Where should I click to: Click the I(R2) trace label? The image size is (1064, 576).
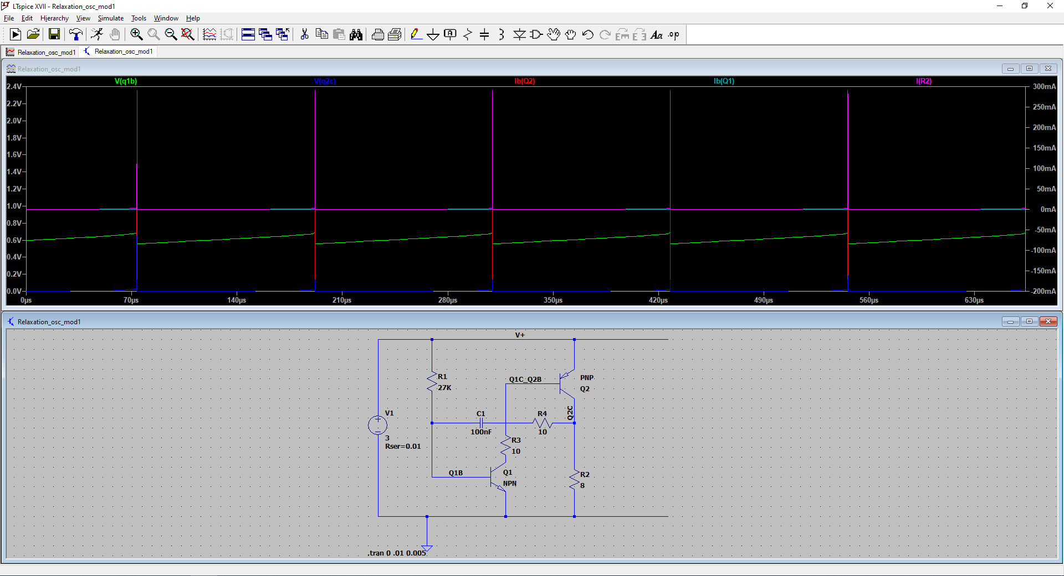click(924, 81)
